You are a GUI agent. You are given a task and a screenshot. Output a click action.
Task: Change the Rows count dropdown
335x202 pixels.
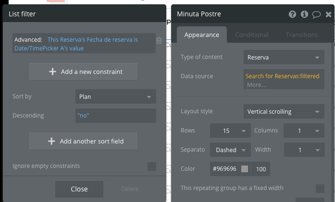230,131
